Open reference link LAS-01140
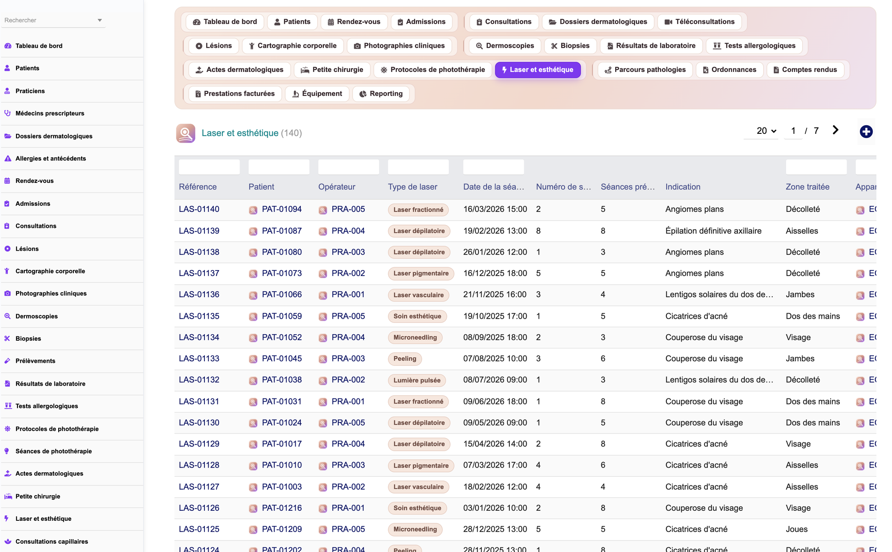Viewport: 892px width, 552px height. coord(199,210)
